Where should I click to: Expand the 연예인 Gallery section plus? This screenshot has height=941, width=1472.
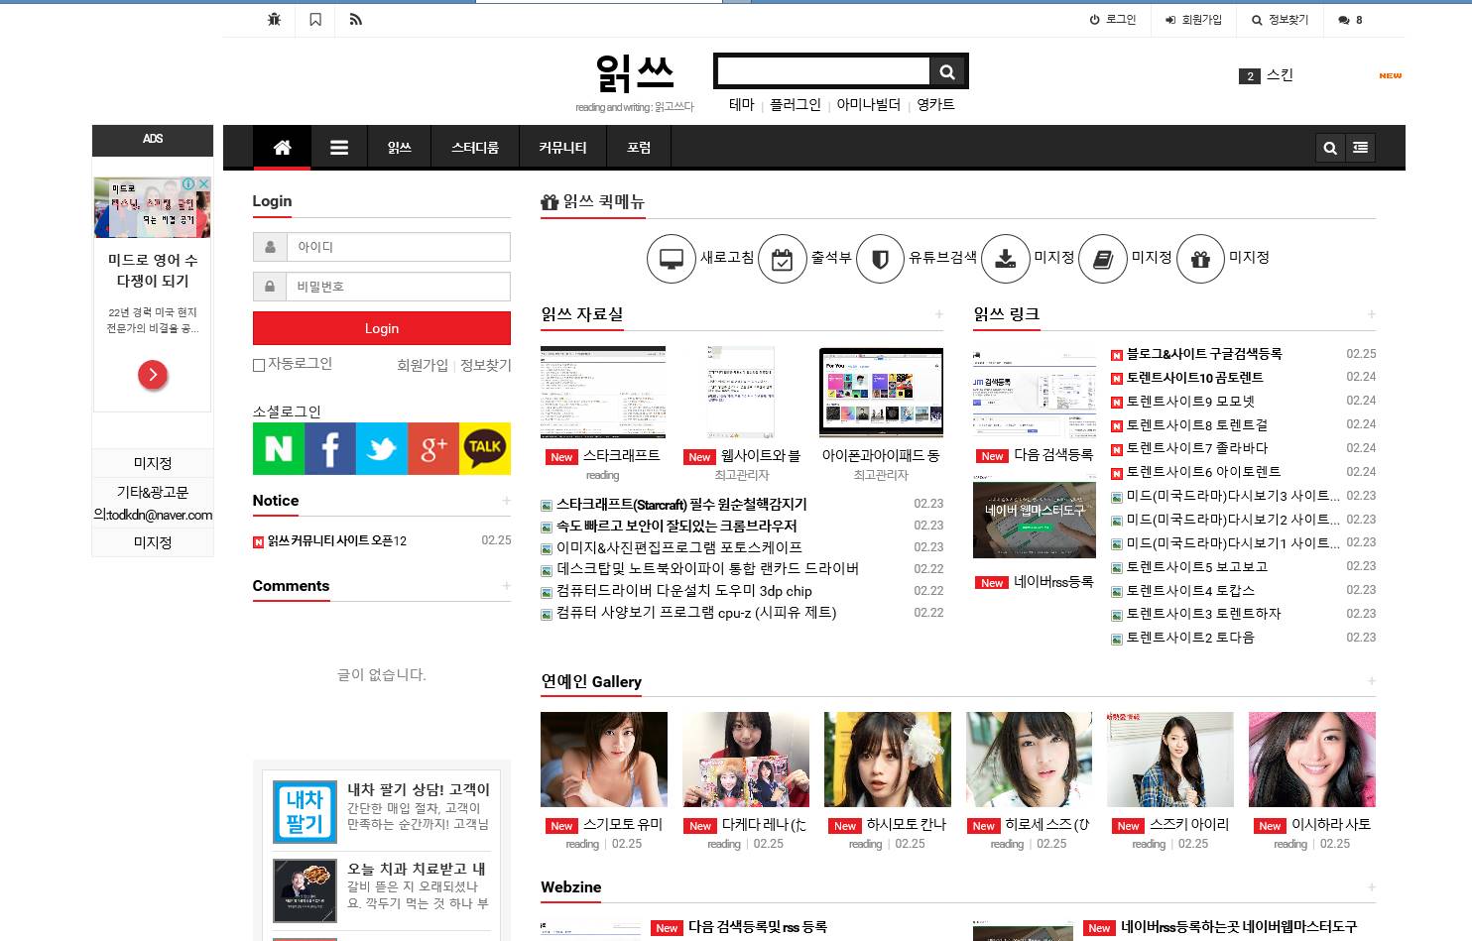[1371, 681]
